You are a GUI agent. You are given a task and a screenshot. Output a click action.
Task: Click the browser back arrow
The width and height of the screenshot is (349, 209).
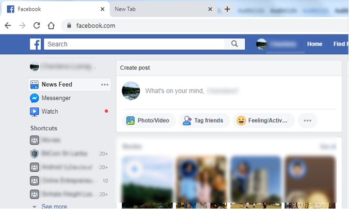coord(8,26)
